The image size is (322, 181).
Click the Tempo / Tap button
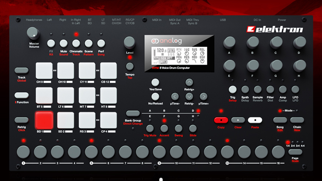coord(130,67)
